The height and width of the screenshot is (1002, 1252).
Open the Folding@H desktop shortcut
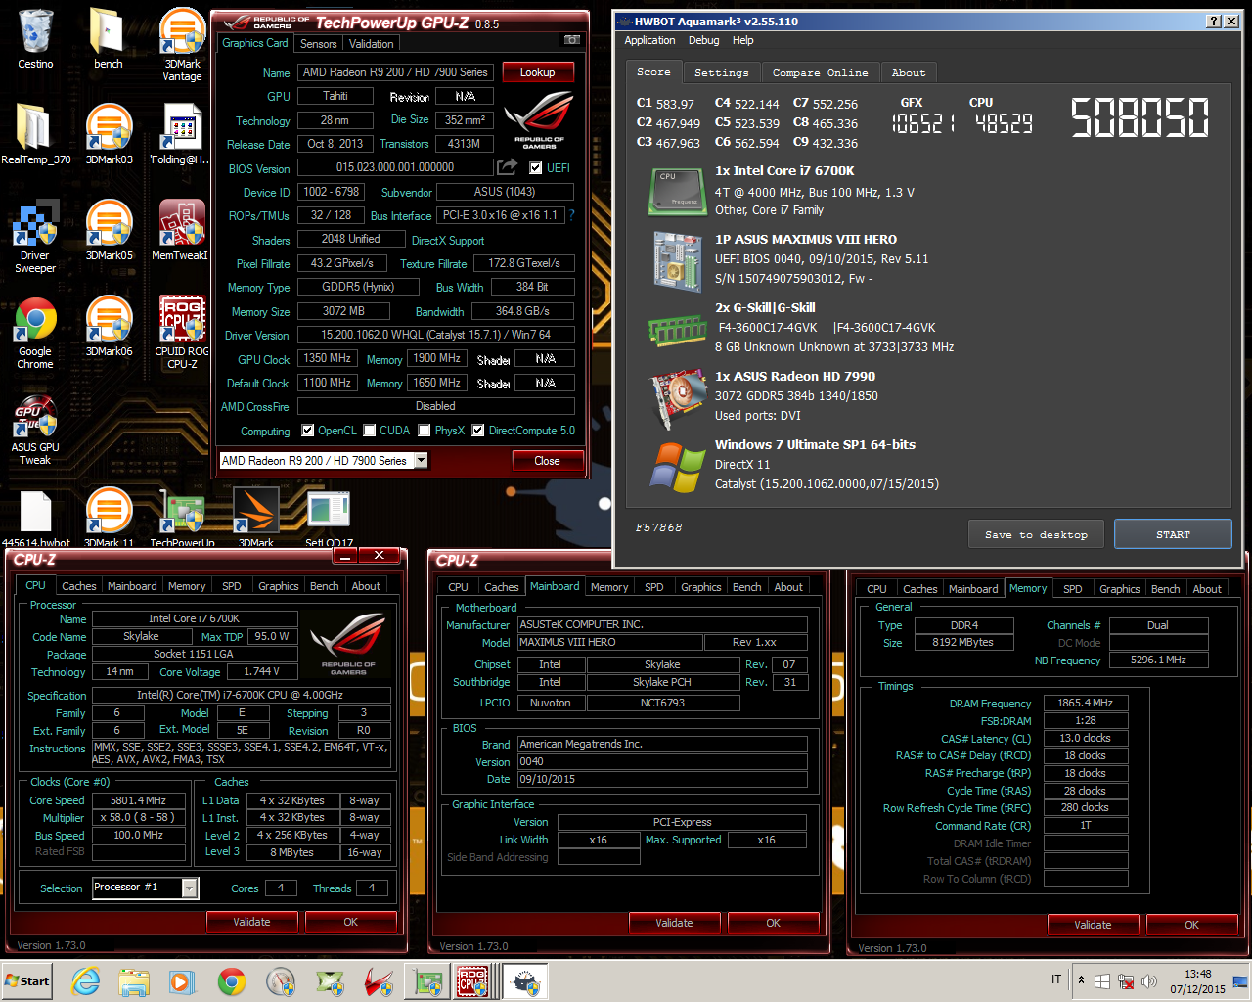point(182,134)
